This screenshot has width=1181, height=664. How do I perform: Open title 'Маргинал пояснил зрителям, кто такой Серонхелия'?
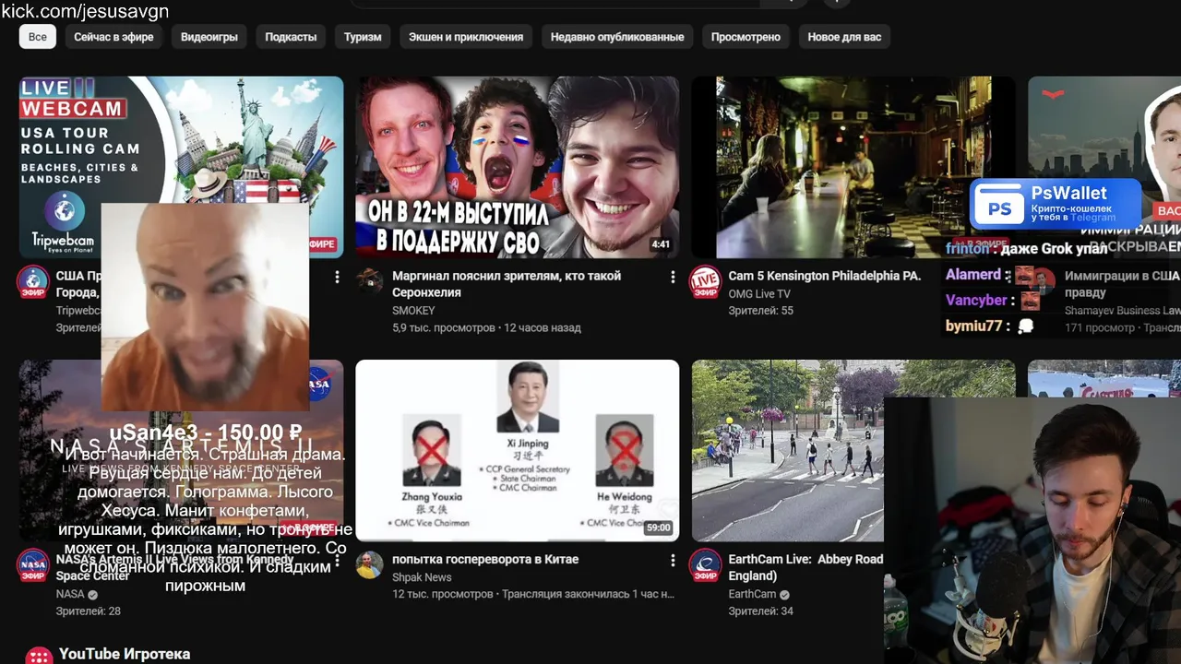pyautogui.click(x=507, y=284)
